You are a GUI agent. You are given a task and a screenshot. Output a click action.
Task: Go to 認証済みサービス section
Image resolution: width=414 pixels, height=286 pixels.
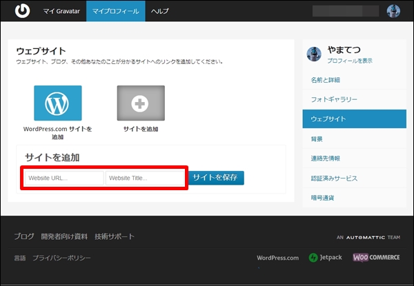click(x=355, y=178)
